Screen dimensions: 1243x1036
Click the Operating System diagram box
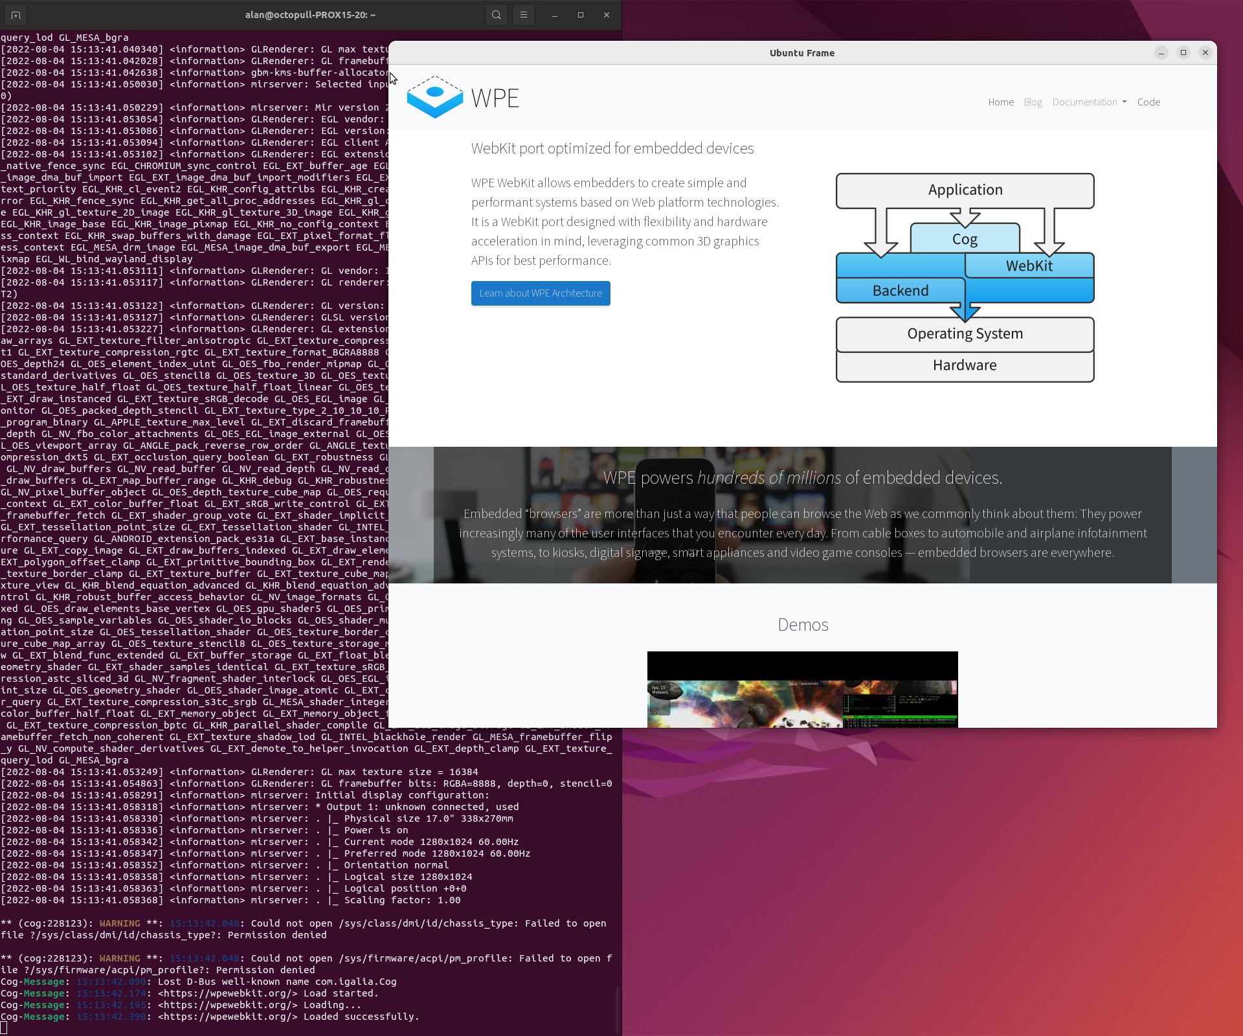965,334
